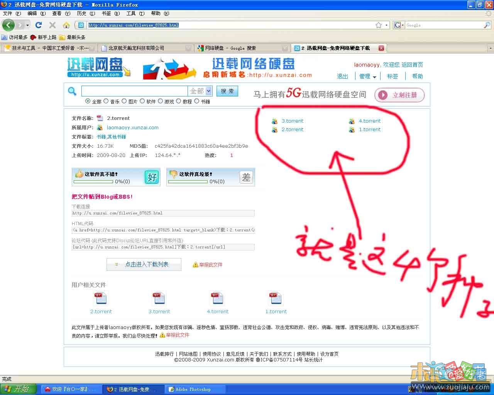Click the thumbs-down 这软件真垃圾 icon
Image resolution: width=494 pixels, height=395 pixels.
[x=173, y=174]
